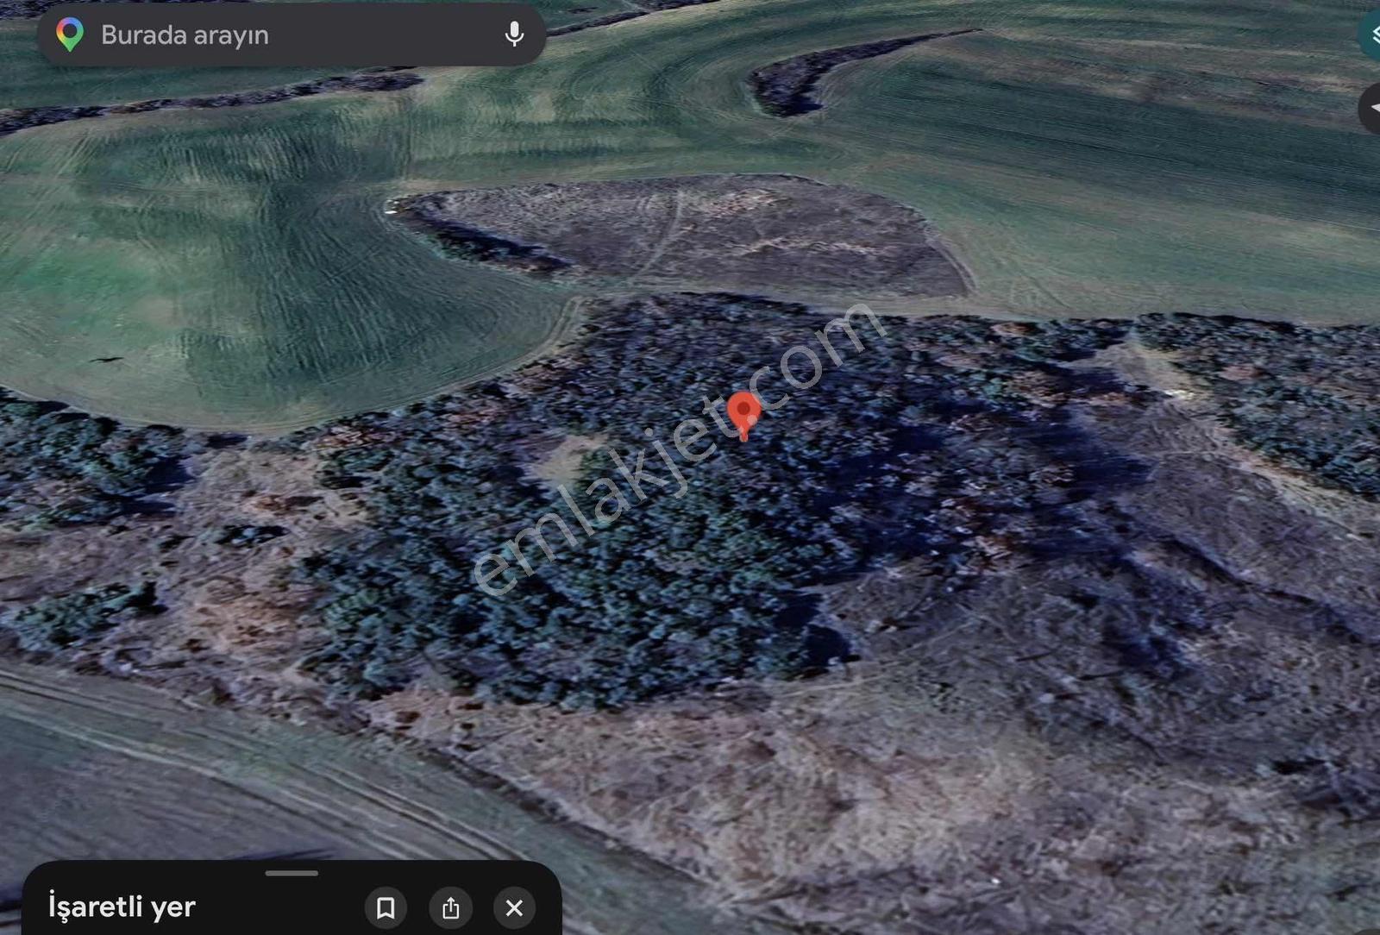Close the 'İşaretli yer' panel
Viewport: 1380px width, 935px height.
pyautogui.click(x=514, y=907)
